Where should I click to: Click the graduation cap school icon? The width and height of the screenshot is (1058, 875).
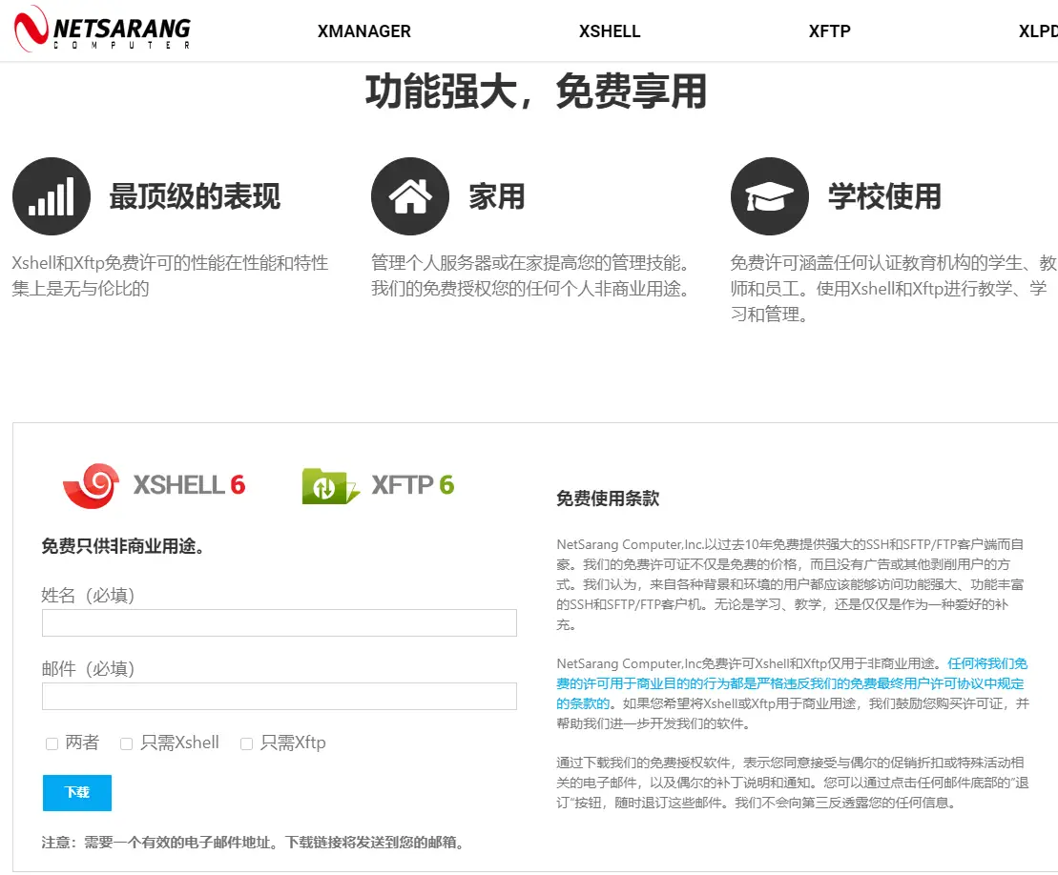[769, 196]
